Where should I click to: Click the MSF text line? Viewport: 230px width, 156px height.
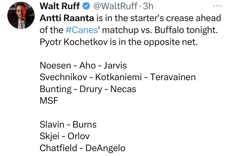pos(49,101)
